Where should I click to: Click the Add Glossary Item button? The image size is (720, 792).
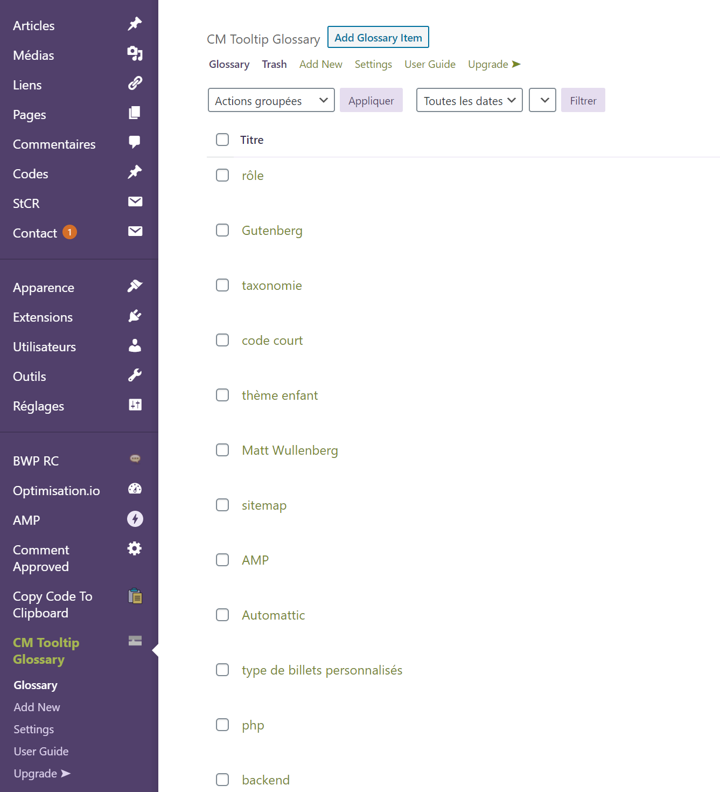tap(378, 37)
